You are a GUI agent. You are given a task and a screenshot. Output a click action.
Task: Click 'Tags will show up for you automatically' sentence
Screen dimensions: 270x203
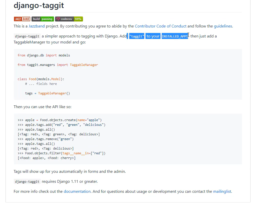[x=70, y=172]
